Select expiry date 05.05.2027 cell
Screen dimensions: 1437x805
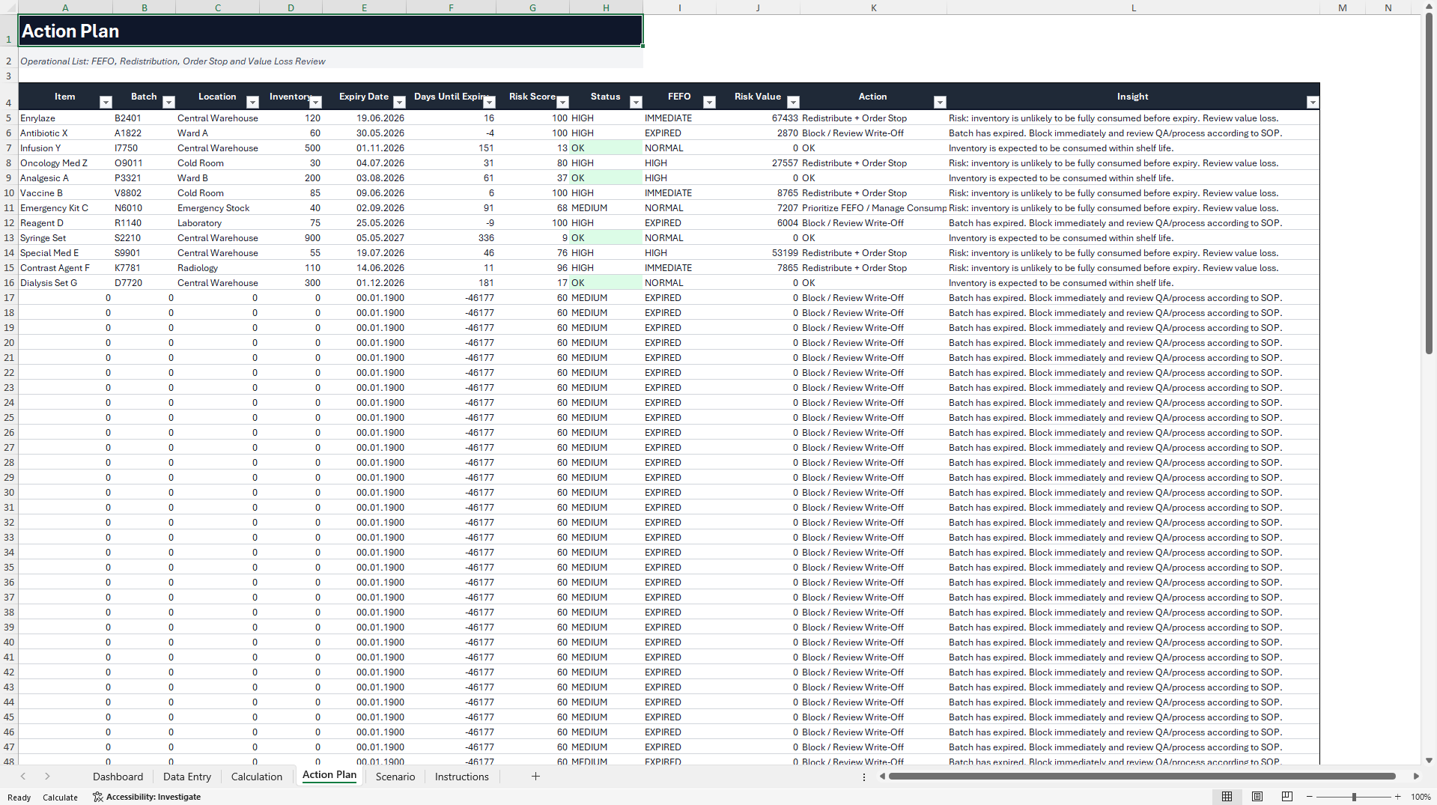(364, 237)
